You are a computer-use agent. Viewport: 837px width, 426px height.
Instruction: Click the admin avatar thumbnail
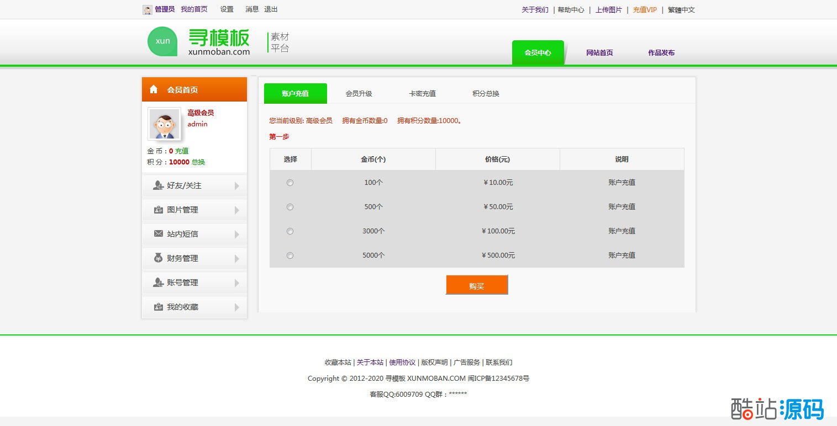pyautogui.click(x=164, y=124)
